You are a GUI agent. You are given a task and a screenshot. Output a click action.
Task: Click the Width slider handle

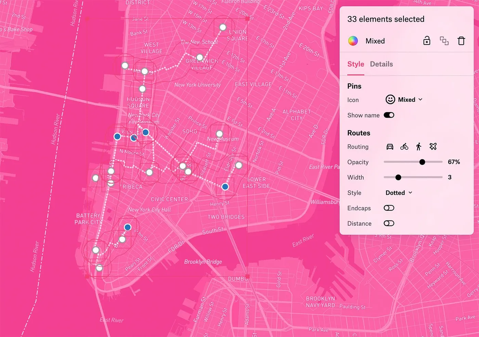398,177
